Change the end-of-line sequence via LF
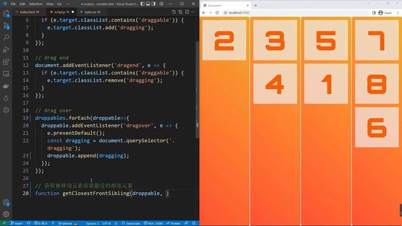 [116, 223]
